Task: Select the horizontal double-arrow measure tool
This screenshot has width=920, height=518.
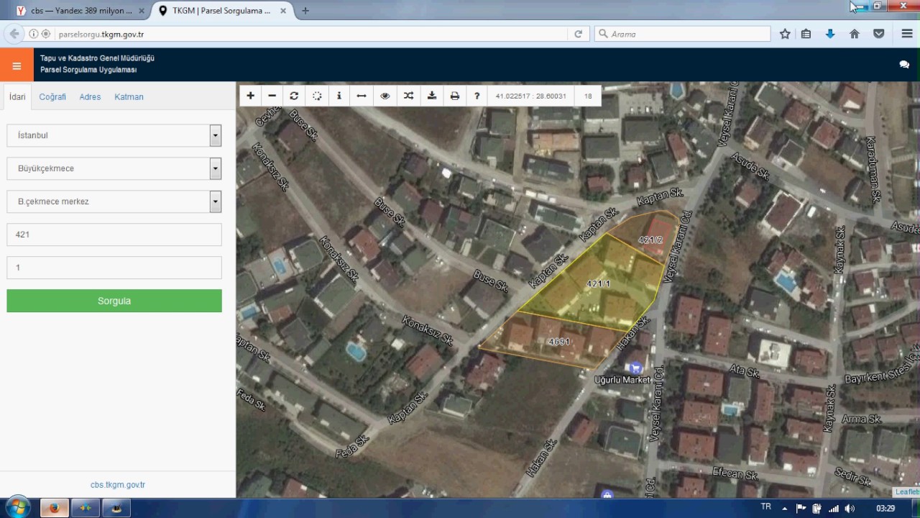Action: 362,96
